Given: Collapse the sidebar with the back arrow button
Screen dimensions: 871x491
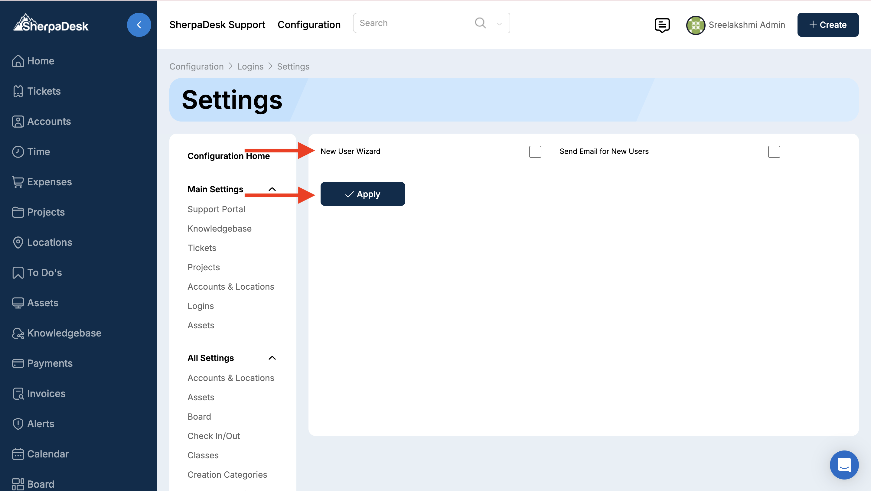Looking at the screenshot, I should click(139, 25).
